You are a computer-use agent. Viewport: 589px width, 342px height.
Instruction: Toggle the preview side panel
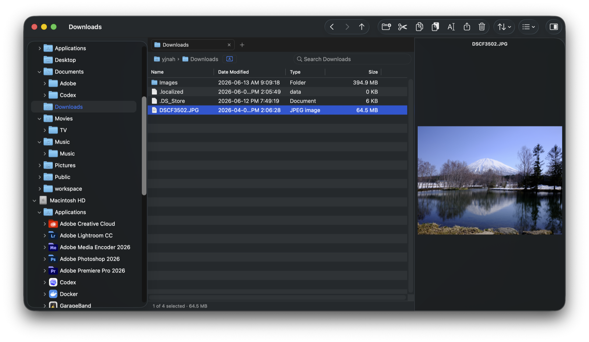[554, 27]
